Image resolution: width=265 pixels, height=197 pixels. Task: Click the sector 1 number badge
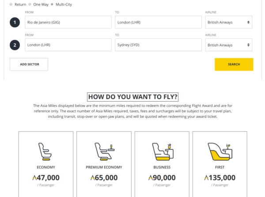coord(15,22)
